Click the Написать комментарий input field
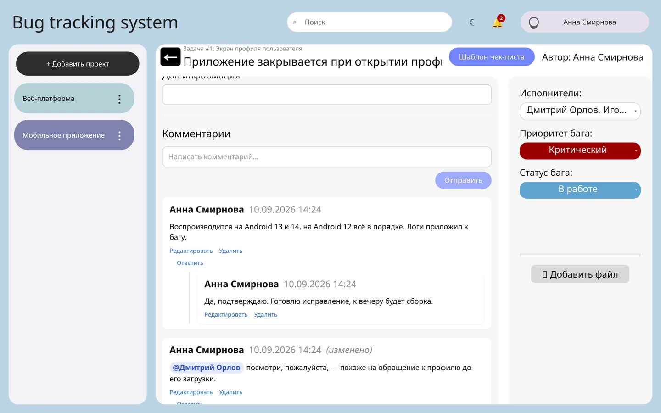The height and width of the screenshot is (413, 661). click(327, 157)
